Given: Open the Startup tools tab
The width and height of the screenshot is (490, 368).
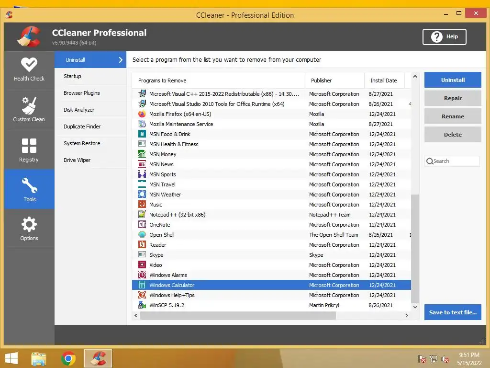Looking at the screenshot, I should point(90,76).
